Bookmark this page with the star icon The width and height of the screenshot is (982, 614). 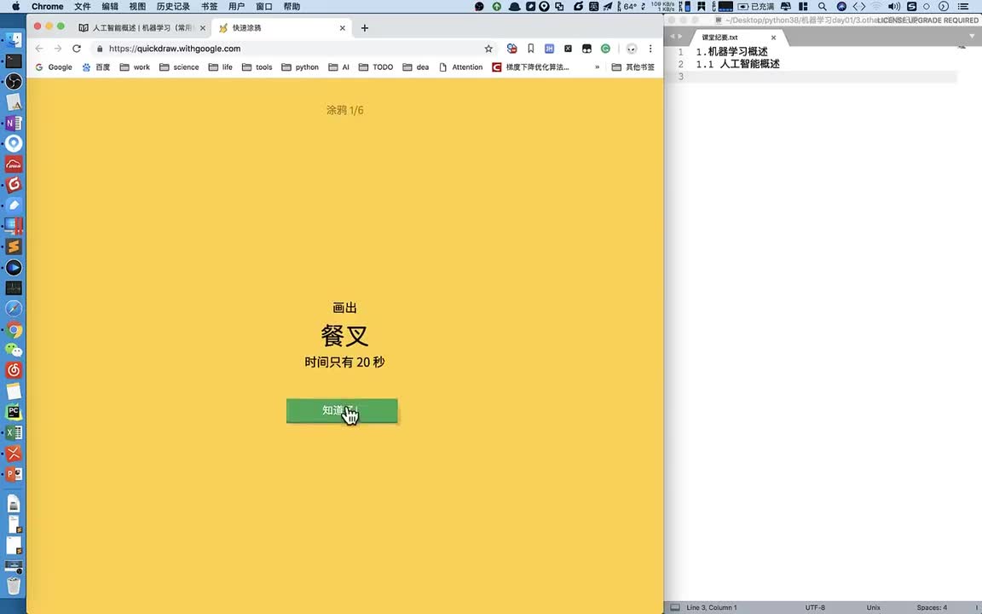488,49
